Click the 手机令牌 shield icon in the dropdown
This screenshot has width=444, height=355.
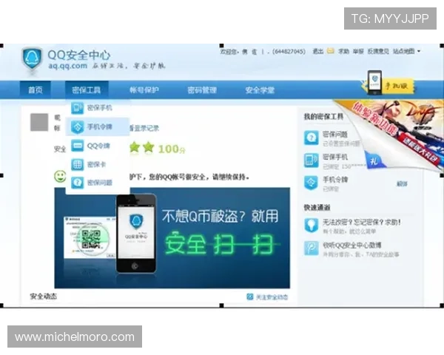tap(77, 126)
